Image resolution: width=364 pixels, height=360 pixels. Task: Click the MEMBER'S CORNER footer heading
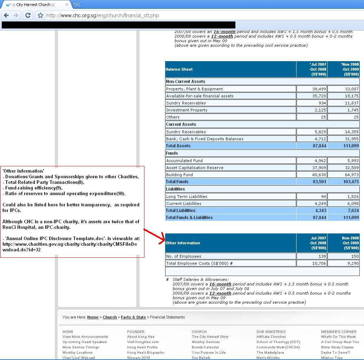[x=339, y=332]
